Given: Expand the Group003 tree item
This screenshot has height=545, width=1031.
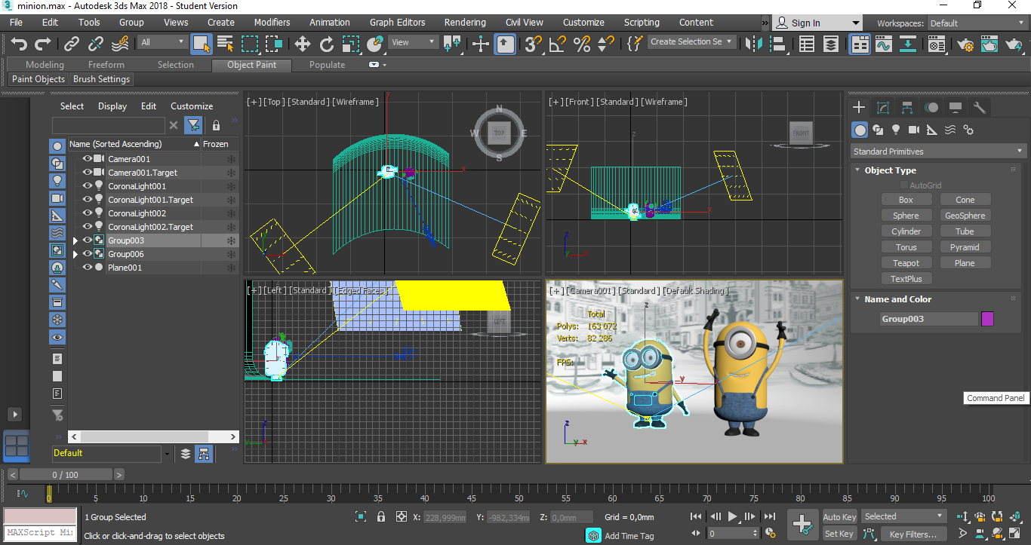Looking at the screenshot, I should (75, 241).
